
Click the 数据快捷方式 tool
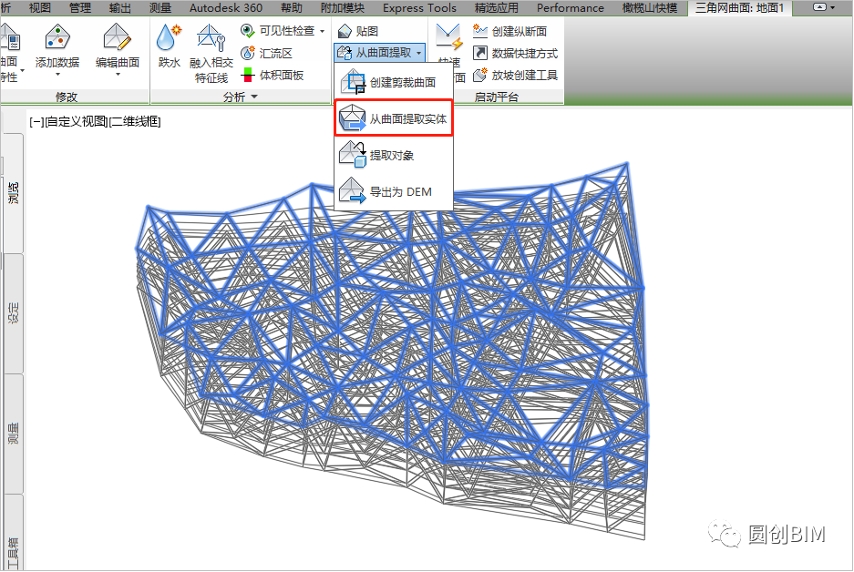(x=516, y=53)
